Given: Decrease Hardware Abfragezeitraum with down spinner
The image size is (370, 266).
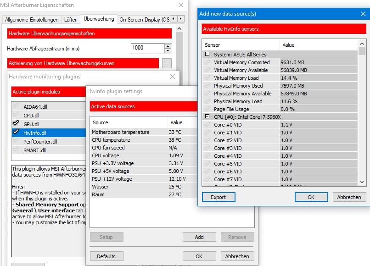Looking at the screenshot, I should (x=168, y=51).
